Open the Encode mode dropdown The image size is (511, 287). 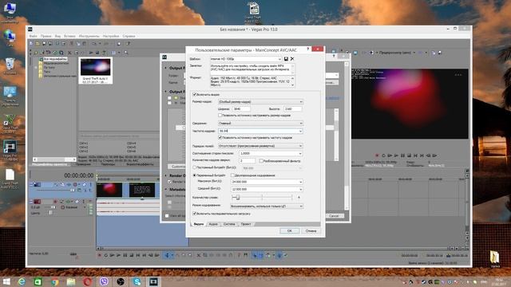[x=267, y=206]
